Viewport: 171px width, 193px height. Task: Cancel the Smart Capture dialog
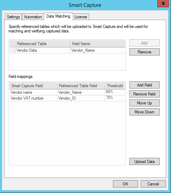tap(153, 184)
